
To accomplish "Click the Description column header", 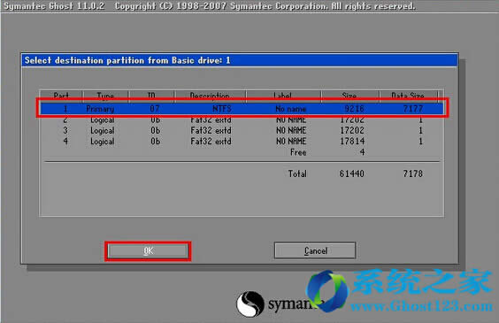I will pyautogui.click(x=210, y=96).
